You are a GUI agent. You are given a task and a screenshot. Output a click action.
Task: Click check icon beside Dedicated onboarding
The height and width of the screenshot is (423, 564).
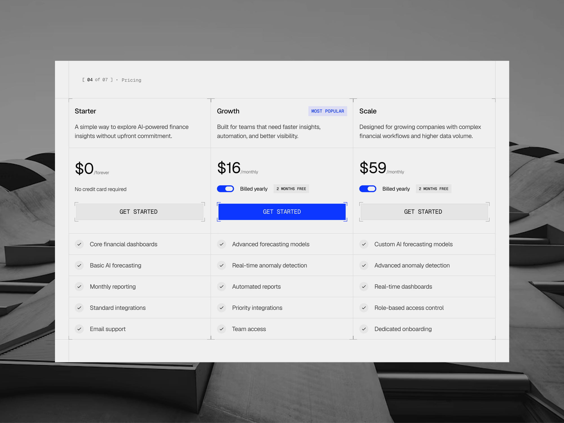(x=364, y=329)
